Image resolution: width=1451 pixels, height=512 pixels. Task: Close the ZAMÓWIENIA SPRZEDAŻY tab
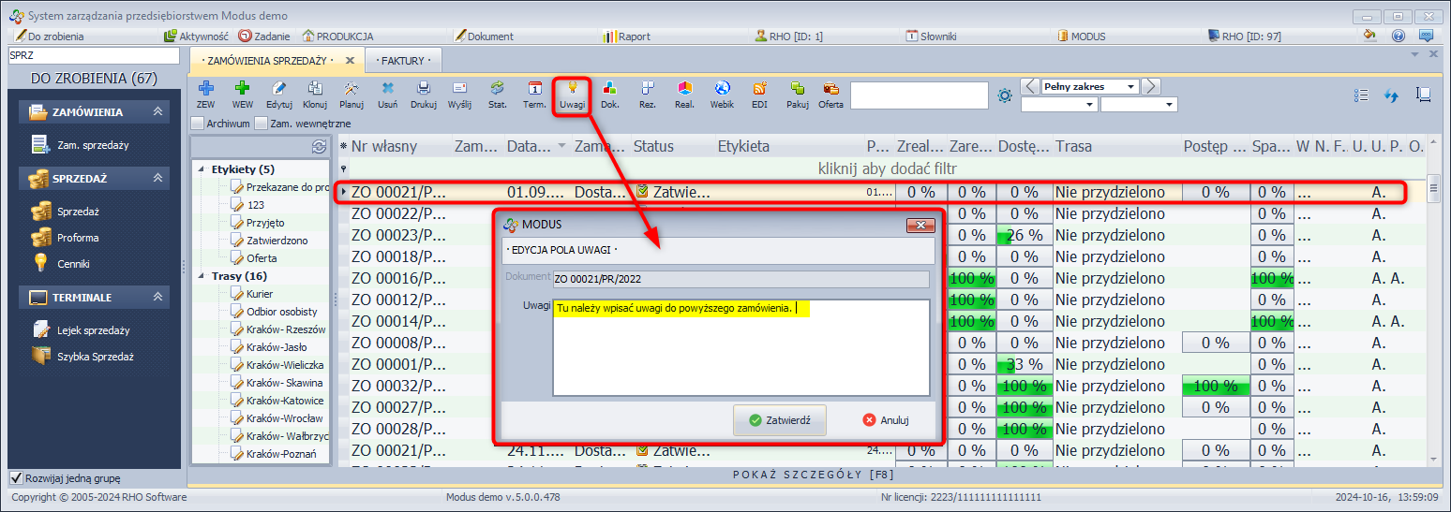point(350,60)
